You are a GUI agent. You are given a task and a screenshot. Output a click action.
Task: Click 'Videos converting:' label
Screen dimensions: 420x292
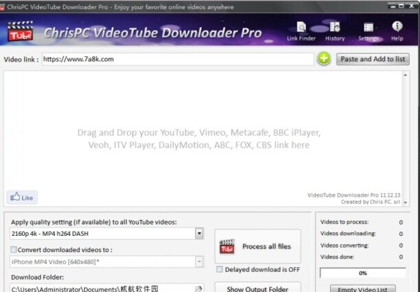pyautogui.click(x=345, y=245)
